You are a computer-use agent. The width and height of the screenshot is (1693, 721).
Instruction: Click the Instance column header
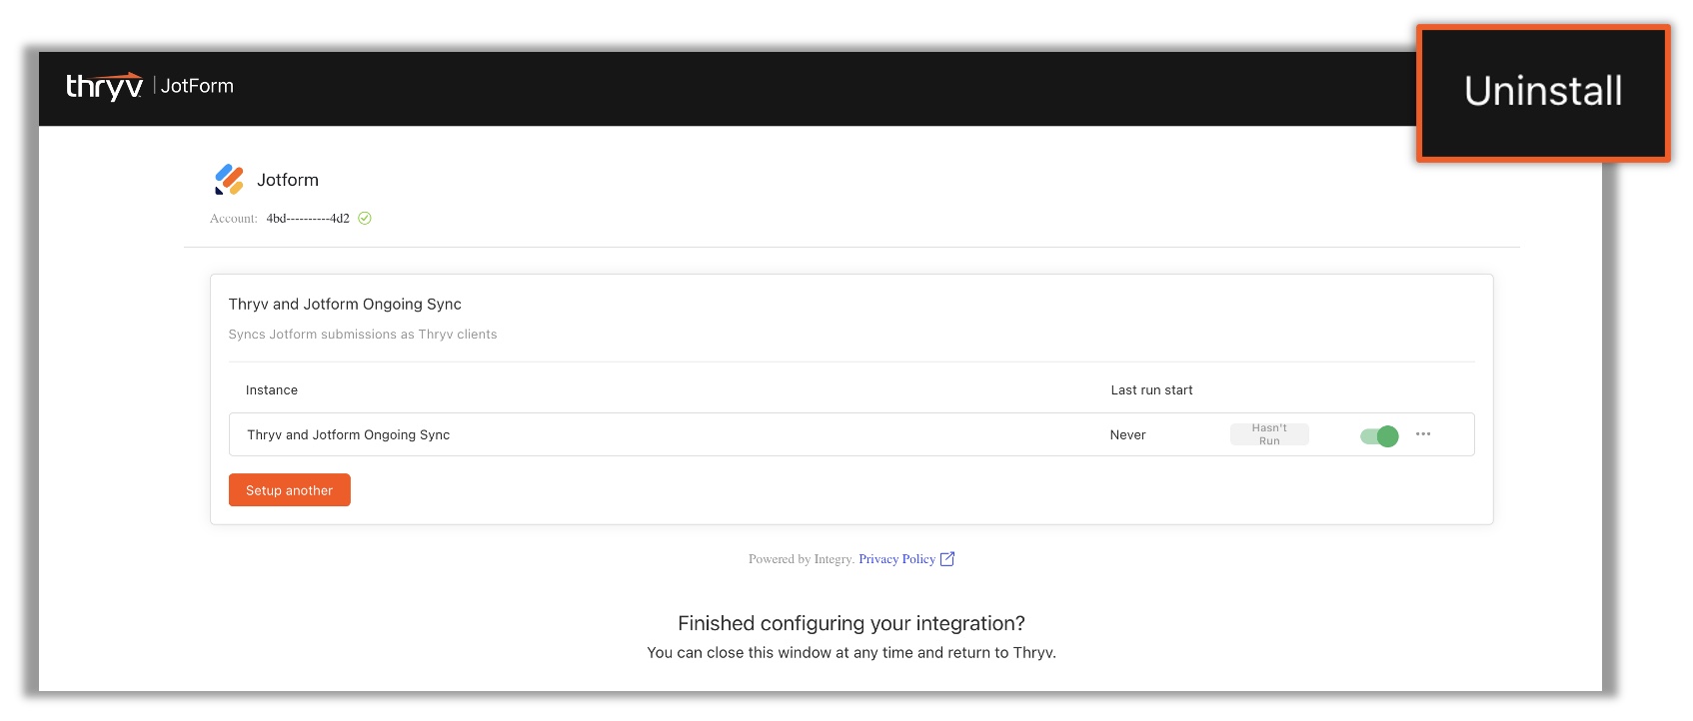point(272,390)
